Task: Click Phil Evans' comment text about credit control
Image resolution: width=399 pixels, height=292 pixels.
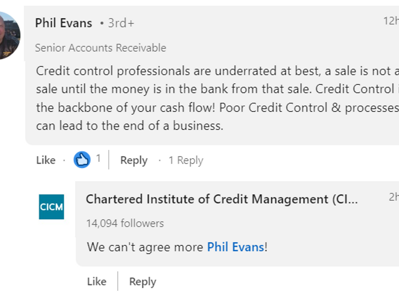Action: (217, 98)
